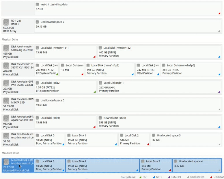Click the nvme0n1p2 partition icon
This screenshot has width=224, height=179.
point(100,48)
